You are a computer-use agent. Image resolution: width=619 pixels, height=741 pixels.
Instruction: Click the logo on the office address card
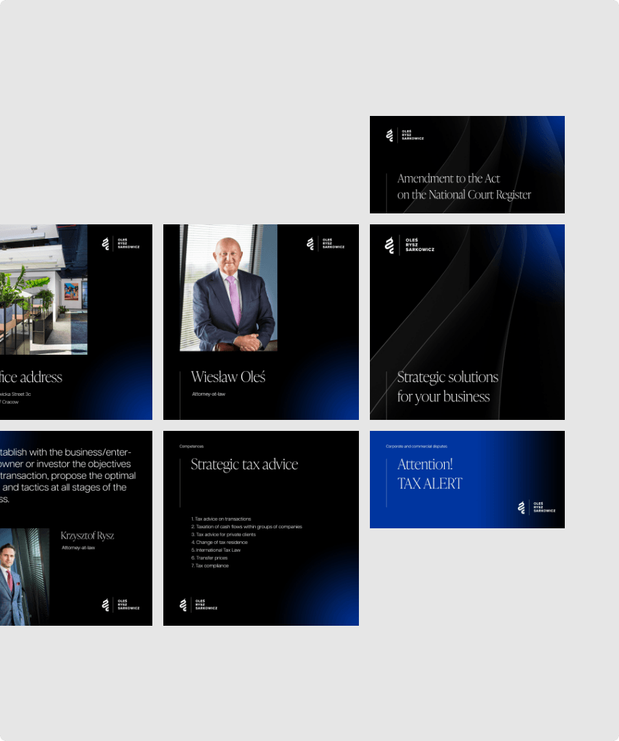(x=120, y=244)
